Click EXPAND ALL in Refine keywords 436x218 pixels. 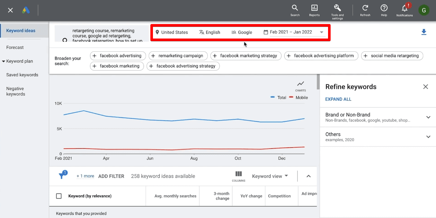coord(338,99)
